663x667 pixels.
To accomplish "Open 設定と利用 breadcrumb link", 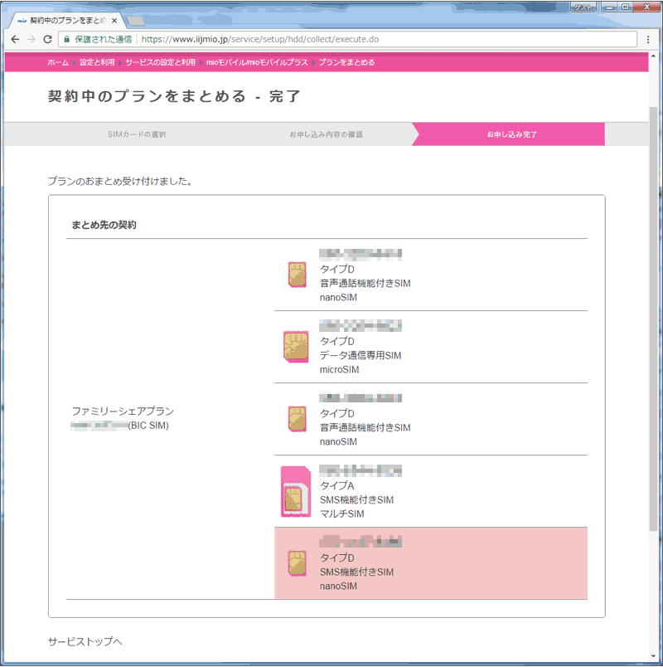I will 97,62.
